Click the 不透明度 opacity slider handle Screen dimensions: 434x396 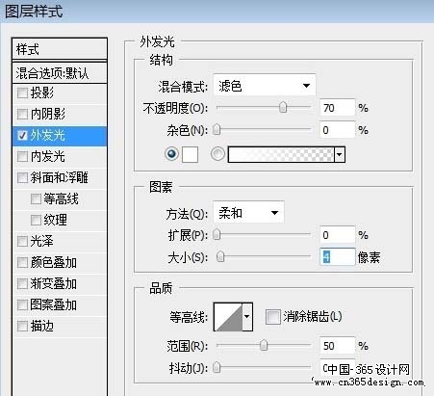pos(283,108)
